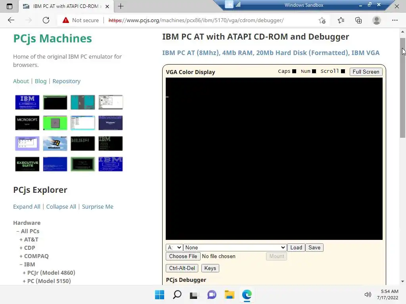Click the Save button
The image size is (406, 304).
[314, 247]
